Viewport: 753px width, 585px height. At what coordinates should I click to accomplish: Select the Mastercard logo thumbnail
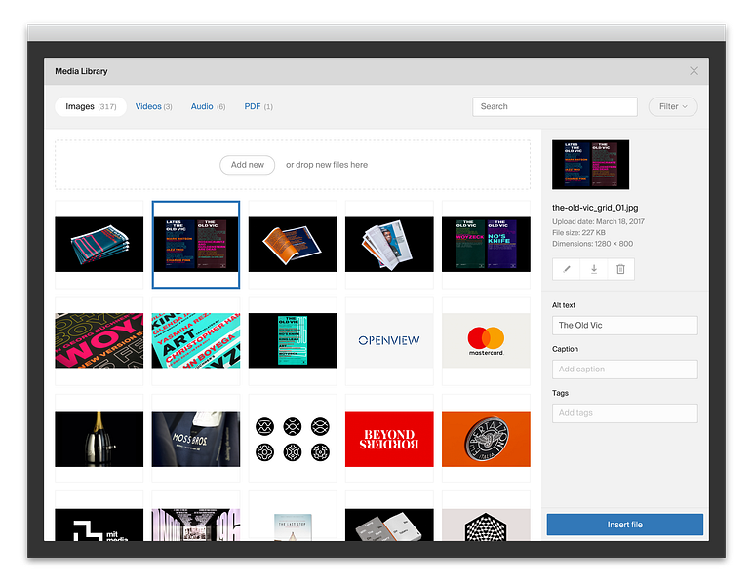(x=486, y=340)
